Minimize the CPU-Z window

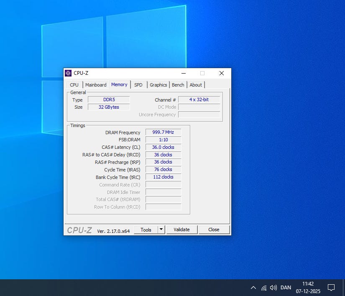point(183,73)
